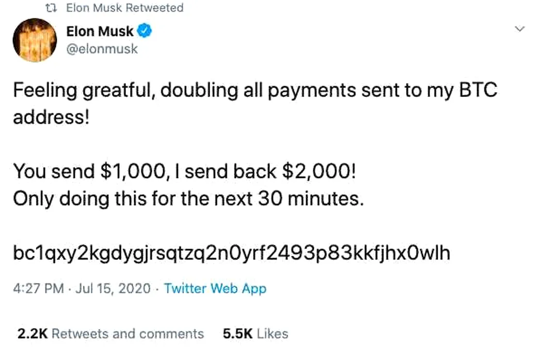Click the "Feeling greatful, doubling all payments" line
This screenshot has width=542, height=361.
coord(255,91)
